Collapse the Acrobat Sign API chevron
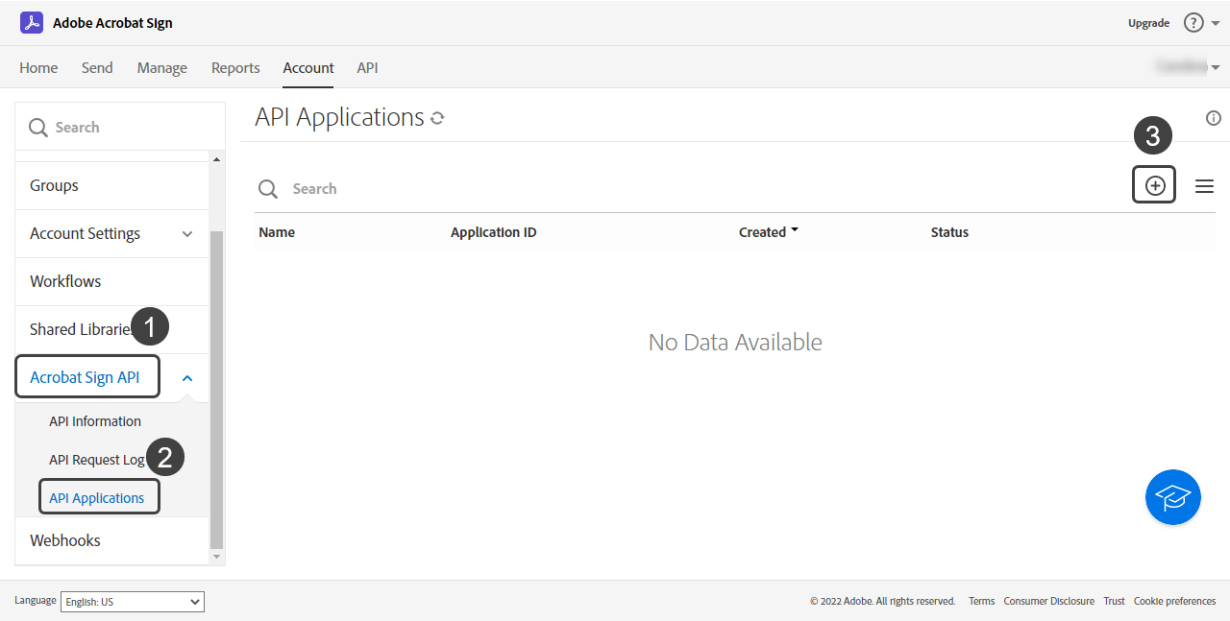This screenshot has height=621, width=1230. click(187, 378)
